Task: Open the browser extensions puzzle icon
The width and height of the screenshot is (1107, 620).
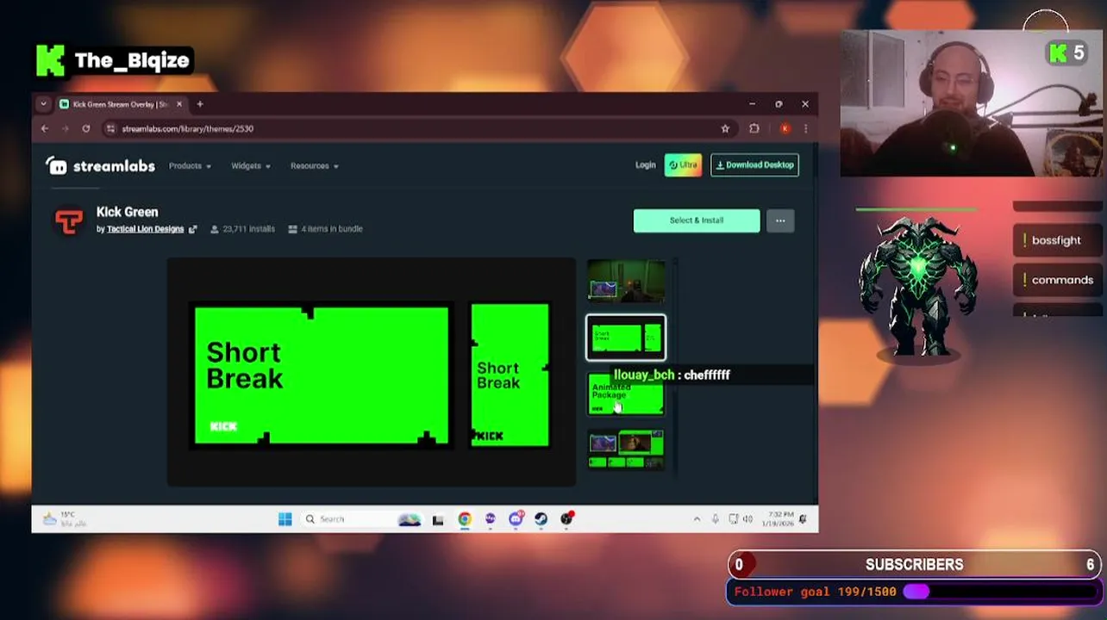Action: 754,129
